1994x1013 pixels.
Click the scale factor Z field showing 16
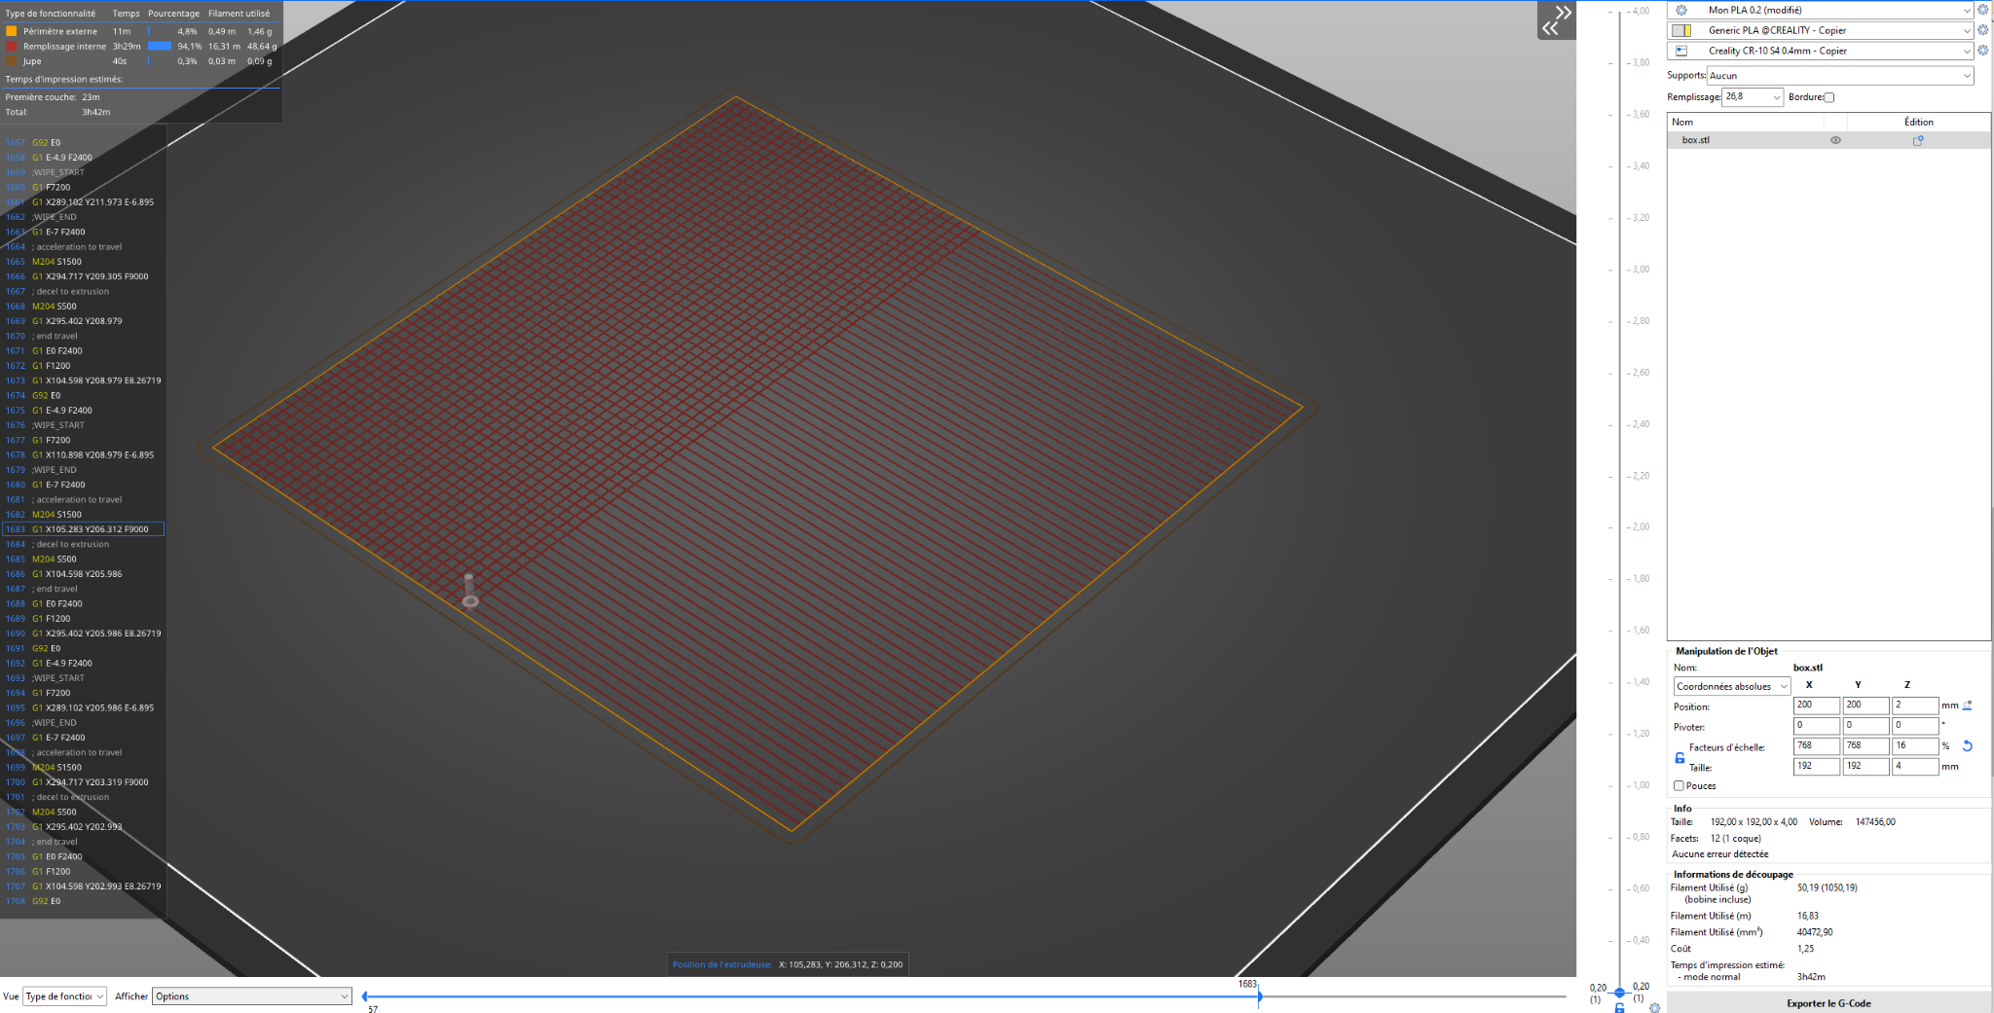[x=1915, y=746]
